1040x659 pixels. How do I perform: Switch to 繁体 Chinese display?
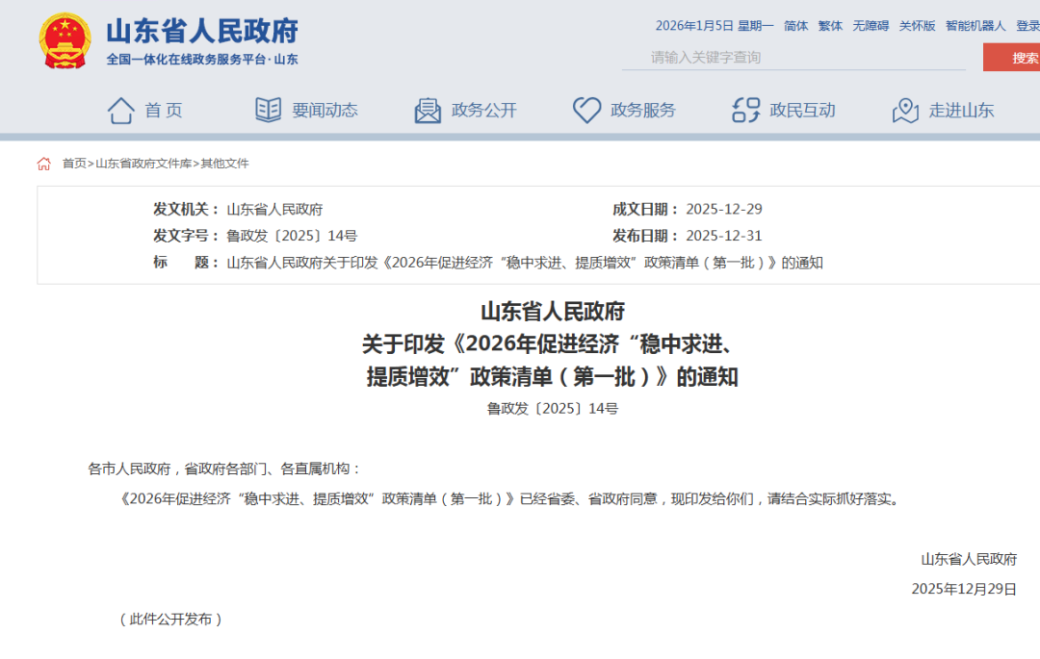(830, 26)
